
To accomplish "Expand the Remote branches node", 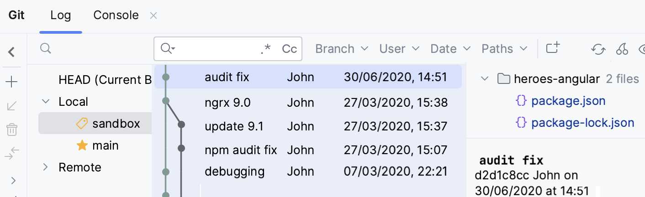I will [x=45, y=167].
